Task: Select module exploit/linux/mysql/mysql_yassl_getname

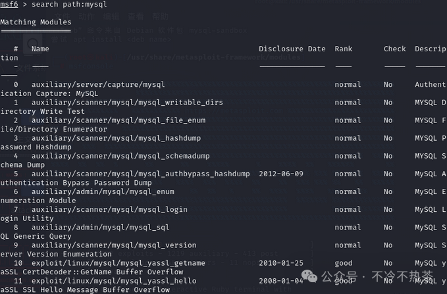Action: click(x=118, y=263)
